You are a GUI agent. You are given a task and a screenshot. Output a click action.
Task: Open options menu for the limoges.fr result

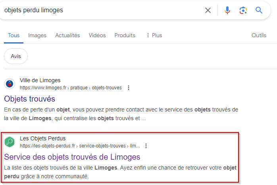129,88
